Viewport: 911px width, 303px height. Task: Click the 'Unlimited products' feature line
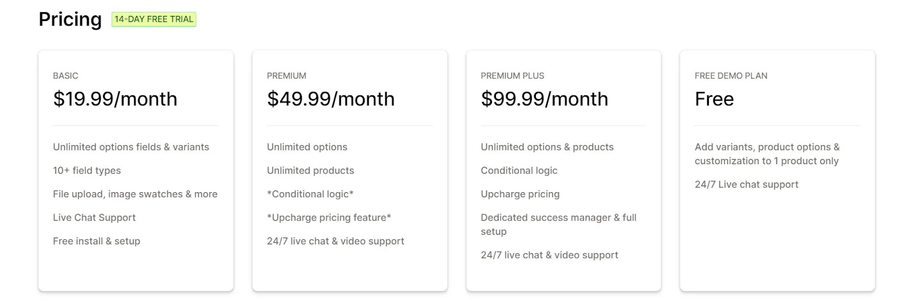[310, 171]
